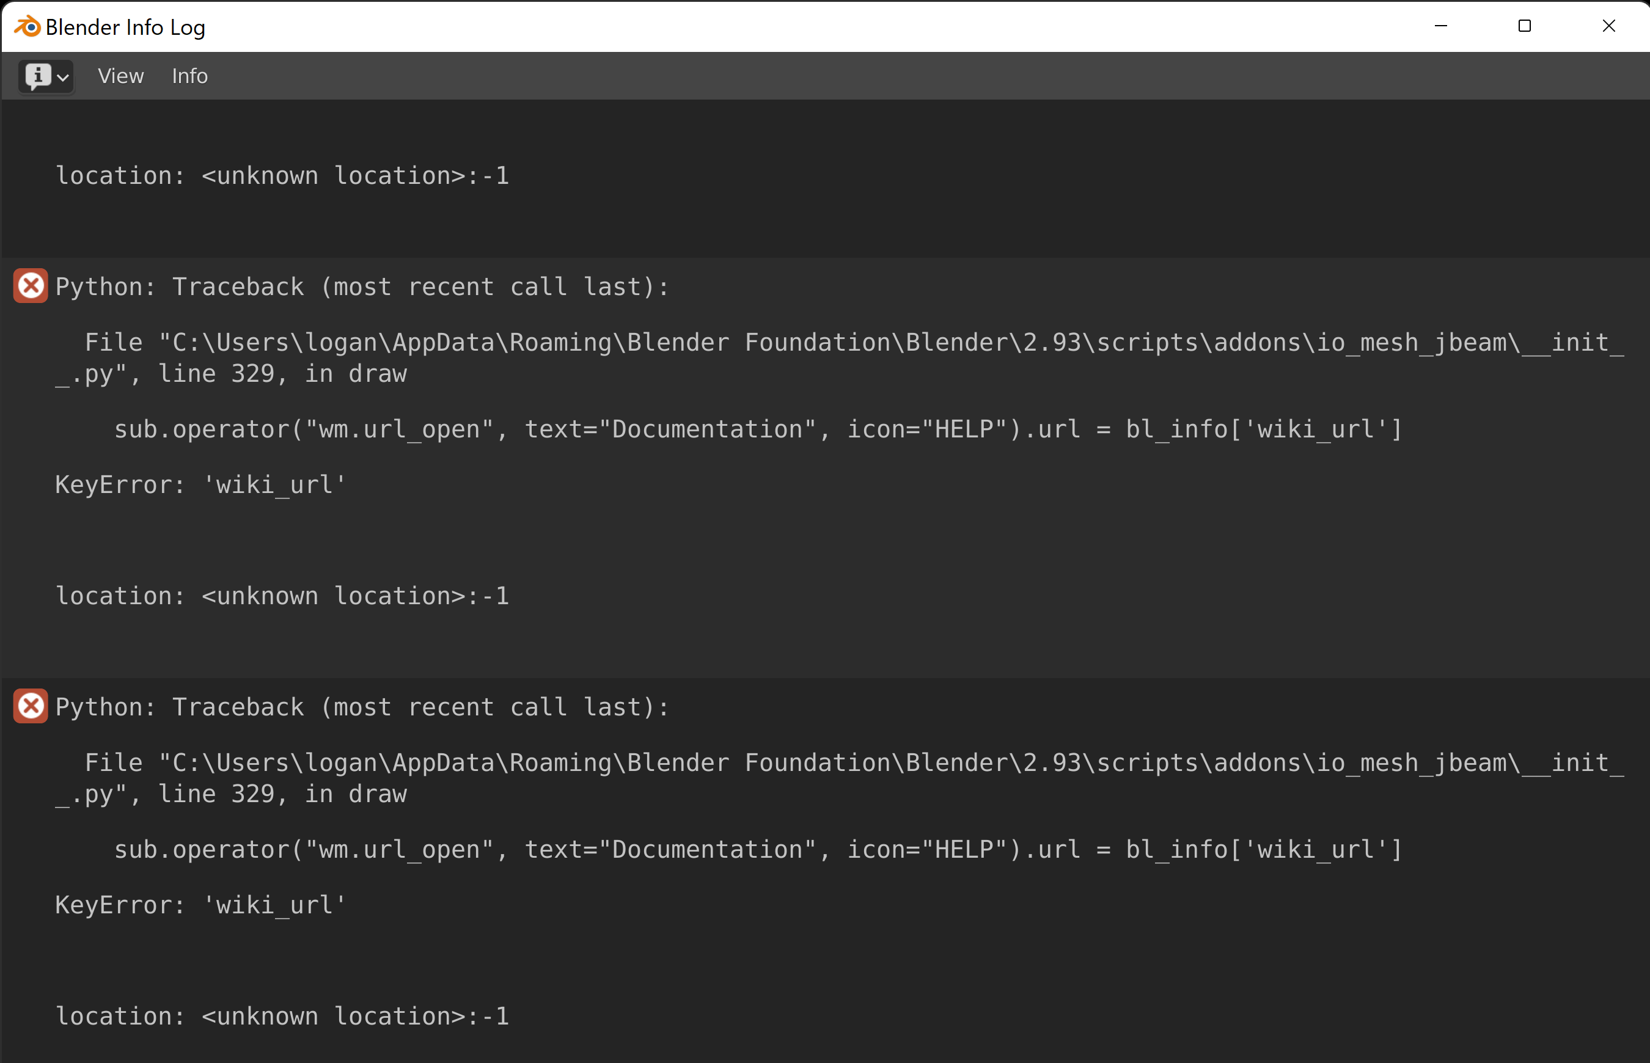Click the second 'File "C:\Users\logan...' path line
This screenshot has height=1063, width=1650.
(x=840, y=778)
